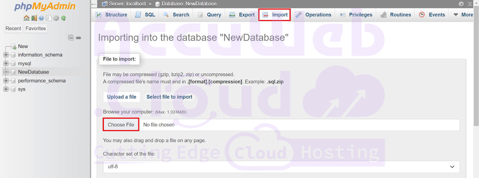479x178 pixels.
Task: Click the green reload navigation icon
Action: [x=63, y=18]
